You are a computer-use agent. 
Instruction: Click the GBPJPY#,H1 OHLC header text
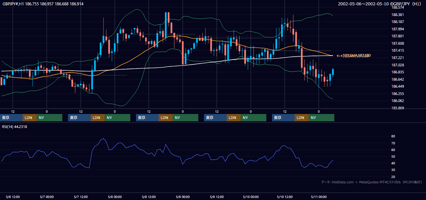tap(43, 4)
